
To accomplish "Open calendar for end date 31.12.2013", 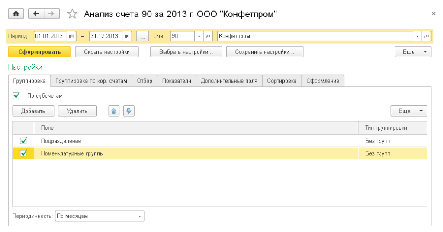I will [x=127, y=36].
